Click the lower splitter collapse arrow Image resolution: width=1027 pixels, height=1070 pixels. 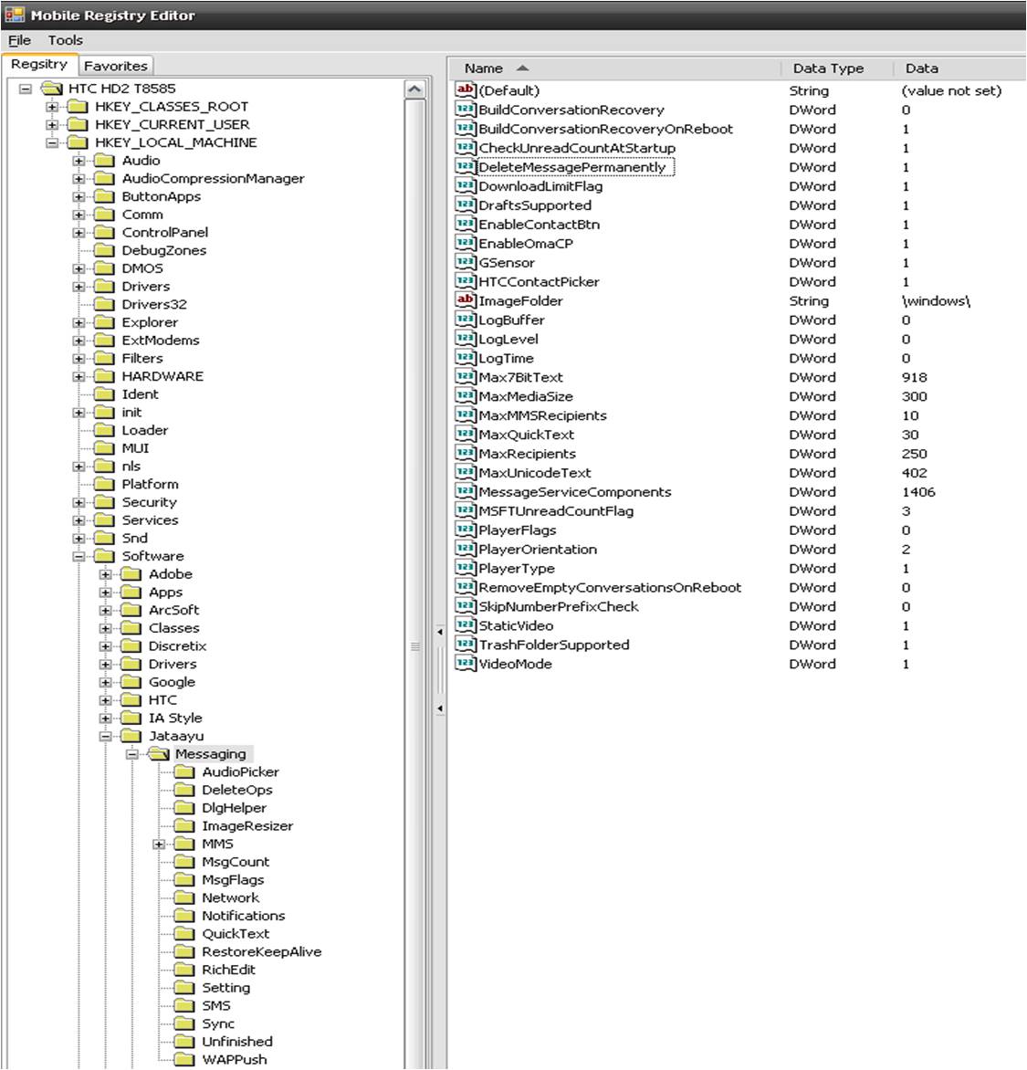[x=439, y=708]
